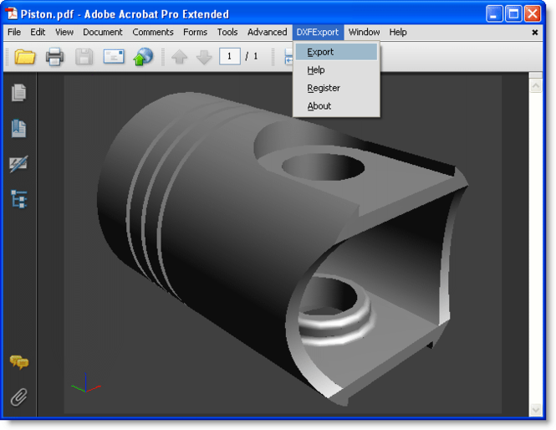This screenshot has width=556, height=430.
Task: Click the Save floppy disk icon
Action: 84,56
